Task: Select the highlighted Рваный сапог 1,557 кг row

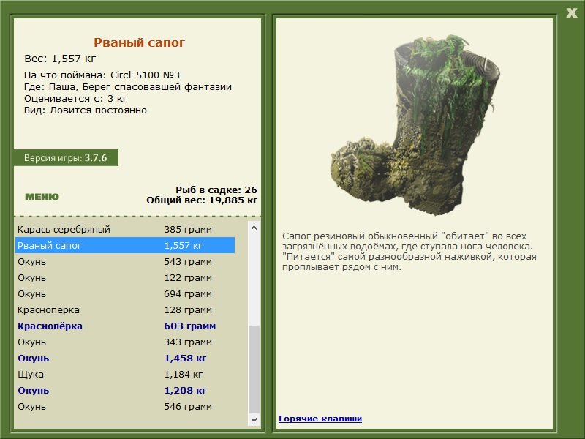Action: tap(125, 245)
